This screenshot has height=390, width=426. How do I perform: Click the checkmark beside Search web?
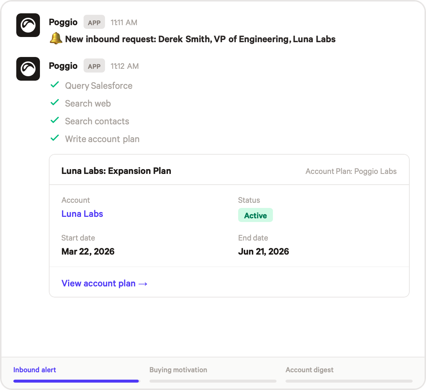tap(55, 102)
